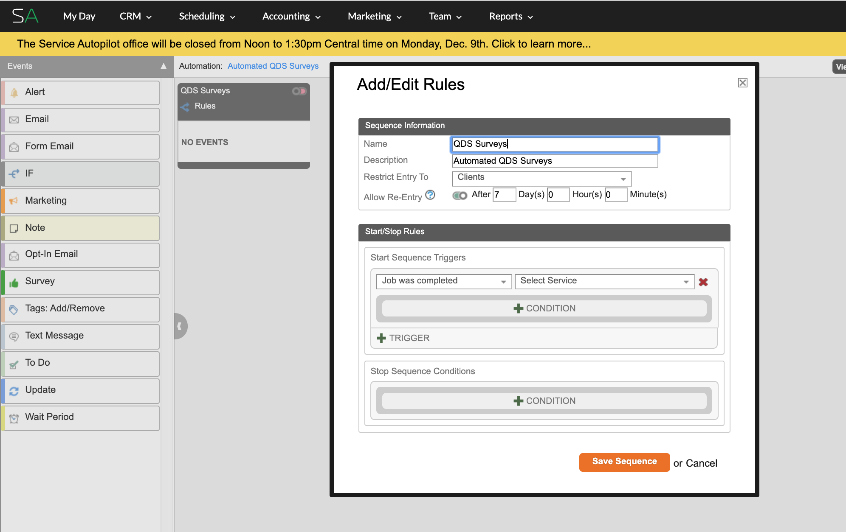Click the Wait Period clock icon
This screenshot has height=532, width=846.
(14, 418)
